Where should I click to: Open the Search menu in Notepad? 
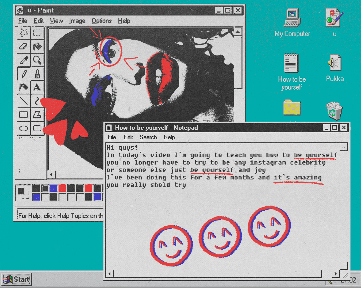coord(148,137)
